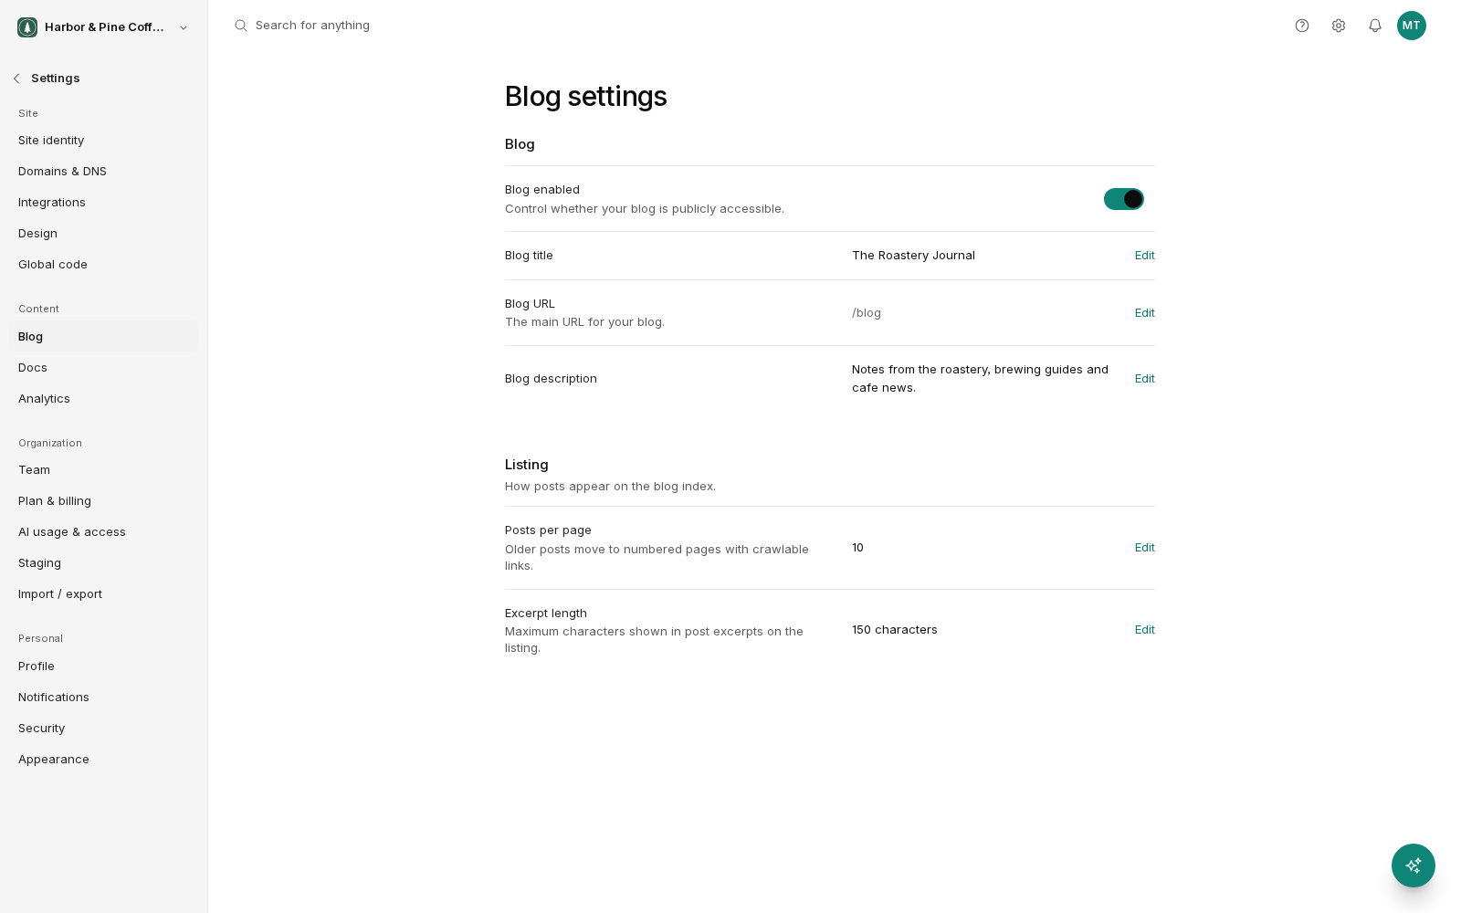Viewport: 1461px width, 913px height.
Task: Edit the Excerpt length setting
Action: (x=1145, y=630)
